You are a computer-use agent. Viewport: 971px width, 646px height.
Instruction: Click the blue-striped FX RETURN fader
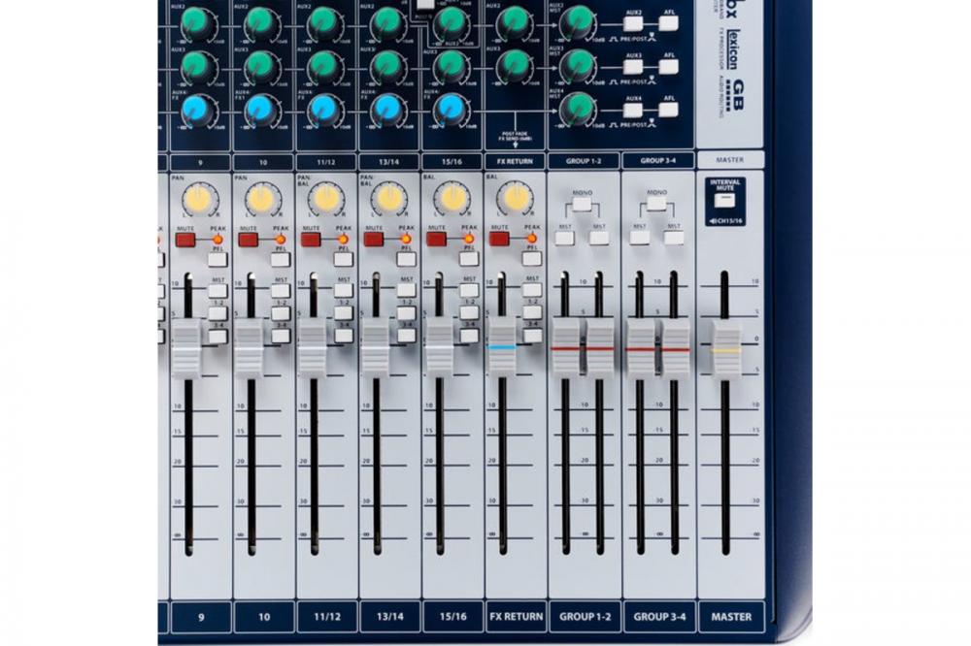[502, 346]
